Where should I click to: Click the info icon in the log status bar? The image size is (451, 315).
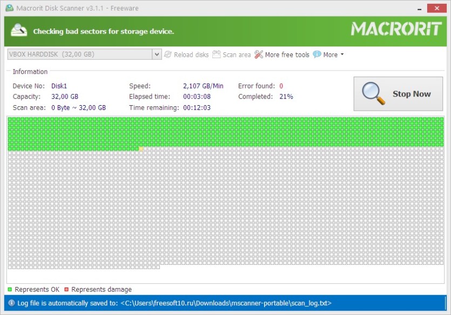[x=11, y=303]
